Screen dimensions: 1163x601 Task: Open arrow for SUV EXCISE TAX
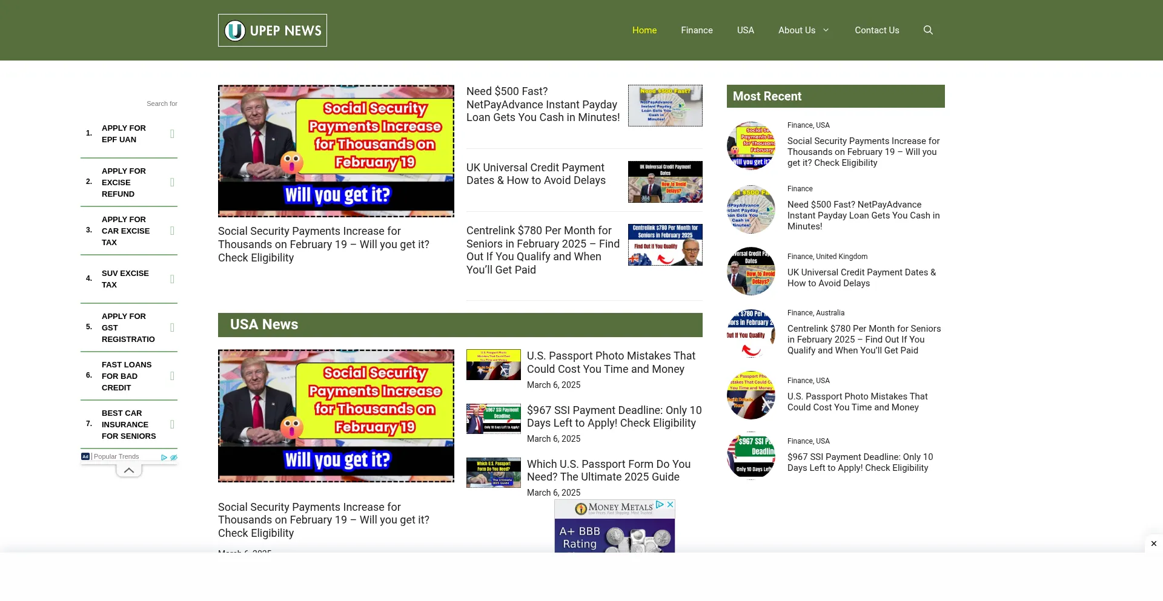pyautogui.click(x=172, y=279)
